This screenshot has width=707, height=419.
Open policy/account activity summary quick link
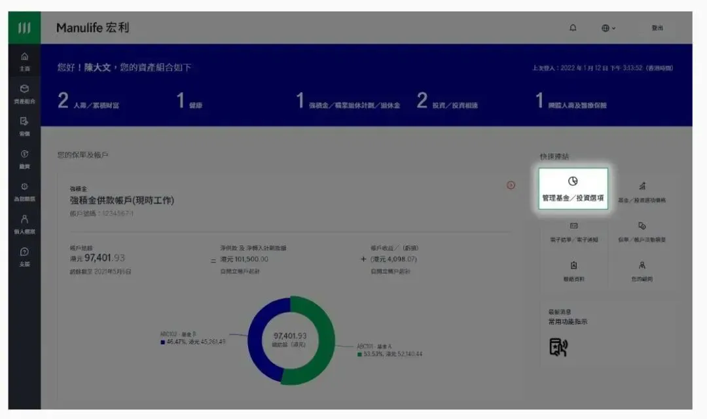click(642, 232)
